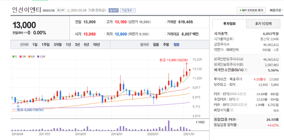Click the green 5 moving average legend

coord(14,57)
